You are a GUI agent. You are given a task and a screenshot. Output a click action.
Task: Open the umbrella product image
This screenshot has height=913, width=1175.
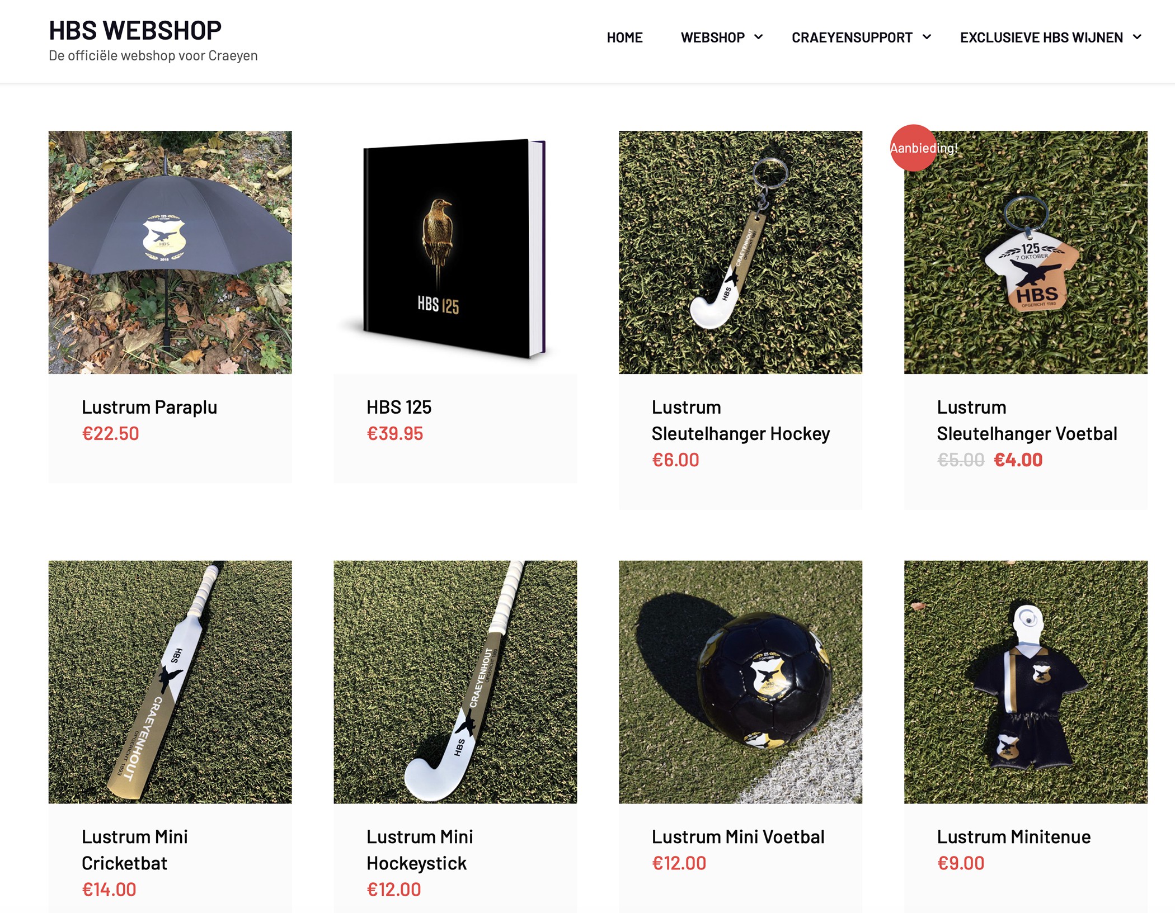[170, 252]
